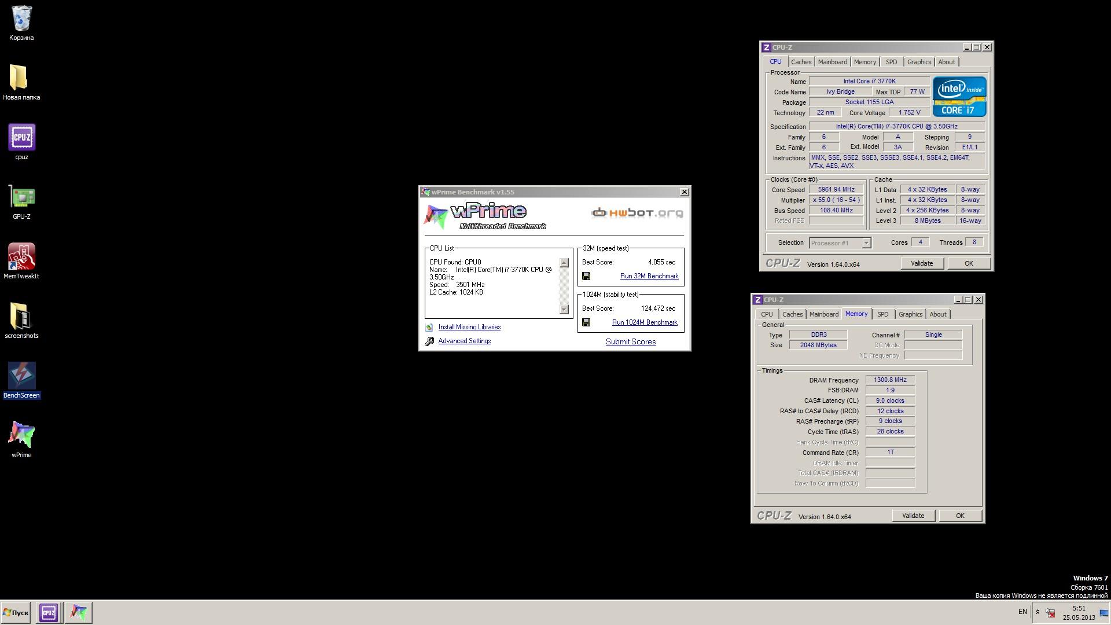The width and height of the screenshot is (1111, 625).
Task: Click the 32M Best Score 4,055 sec
Action: (x=661, y=262)
